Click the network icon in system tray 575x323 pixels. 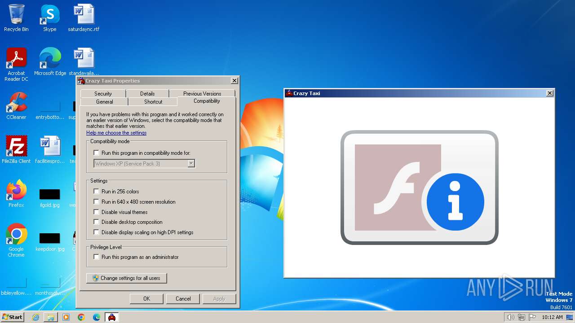(x=521, y=317)
